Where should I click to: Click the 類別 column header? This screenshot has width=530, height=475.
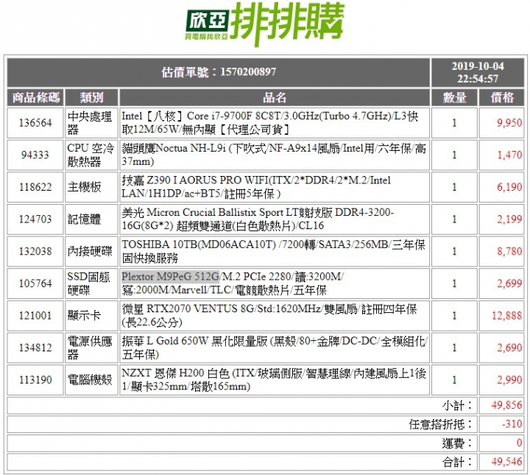coord(91,98)
